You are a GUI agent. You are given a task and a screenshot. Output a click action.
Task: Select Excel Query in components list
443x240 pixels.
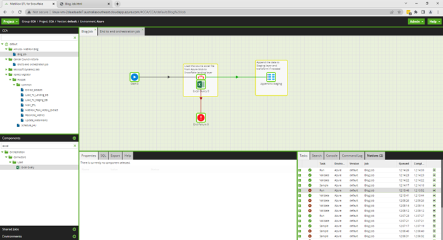coord(28,168)
